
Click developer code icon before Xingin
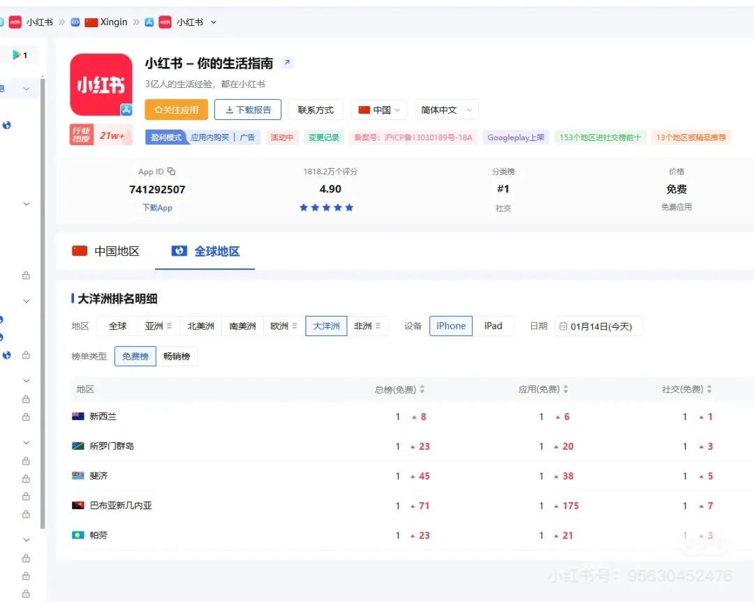(x=75, y=22)
